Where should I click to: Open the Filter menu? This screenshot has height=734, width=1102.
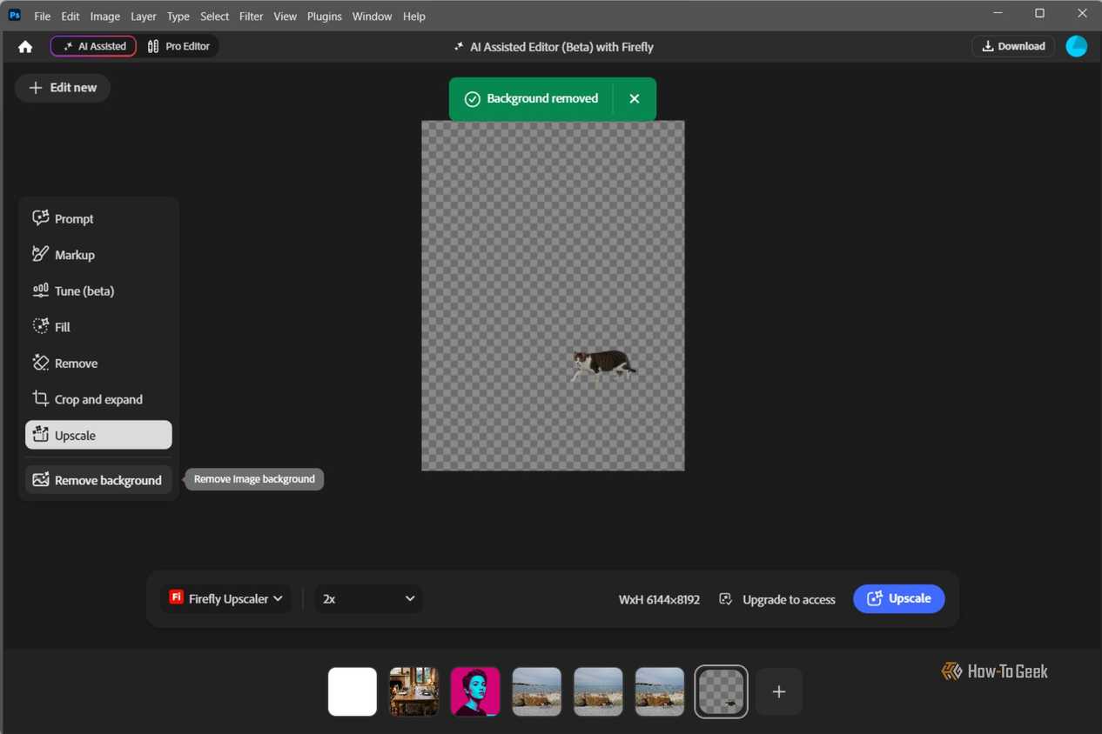(x=251, y=16)
